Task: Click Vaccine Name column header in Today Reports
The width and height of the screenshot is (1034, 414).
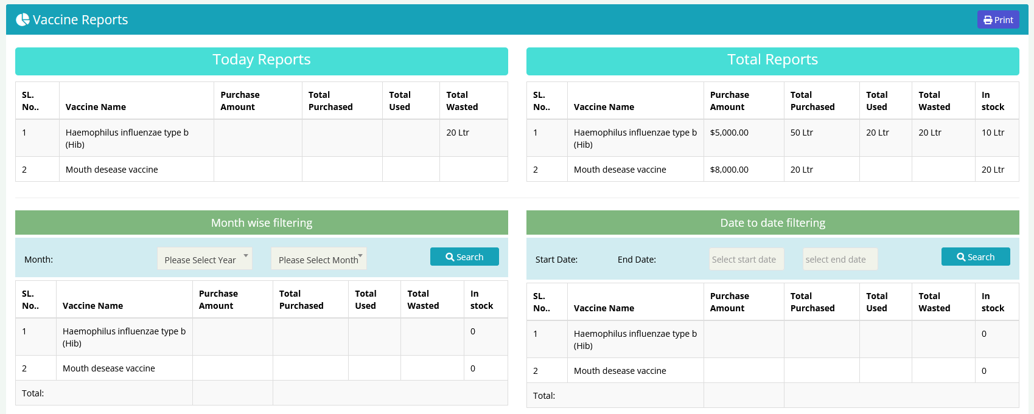Action: [96, 107]
